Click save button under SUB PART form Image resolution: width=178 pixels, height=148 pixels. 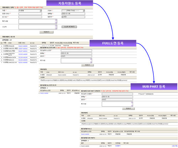pyautogui.click(x=129, y=109)
